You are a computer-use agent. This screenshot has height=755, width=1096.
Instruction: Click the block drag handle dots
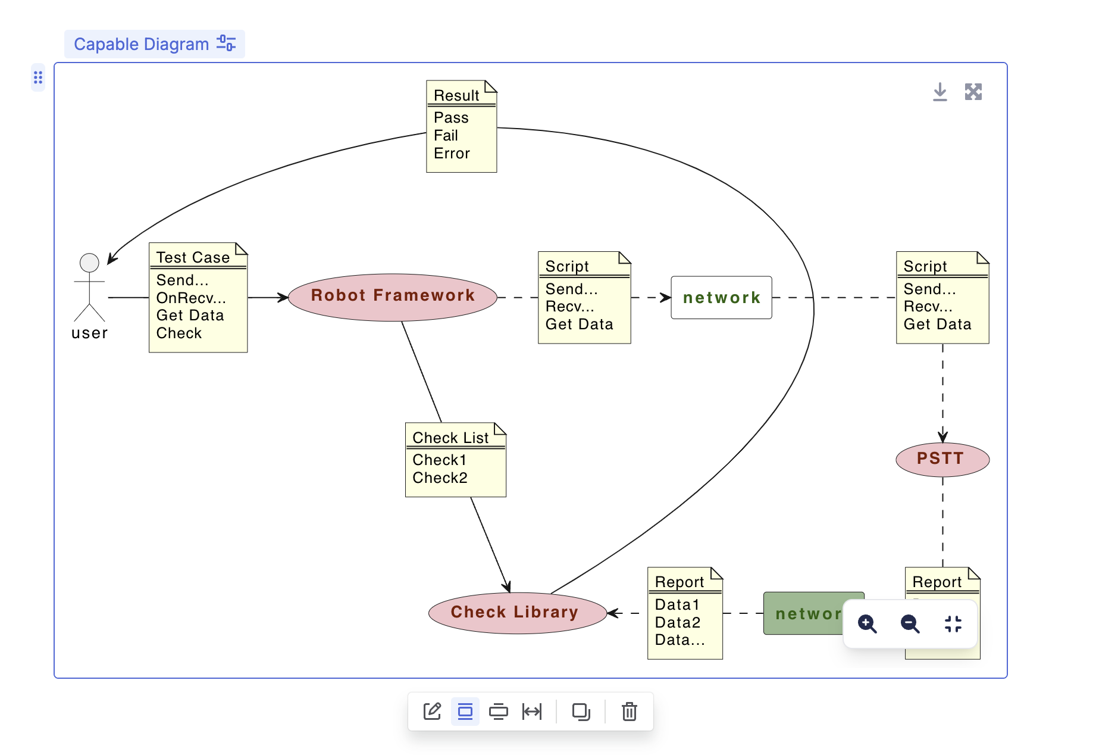click(37, 78)
